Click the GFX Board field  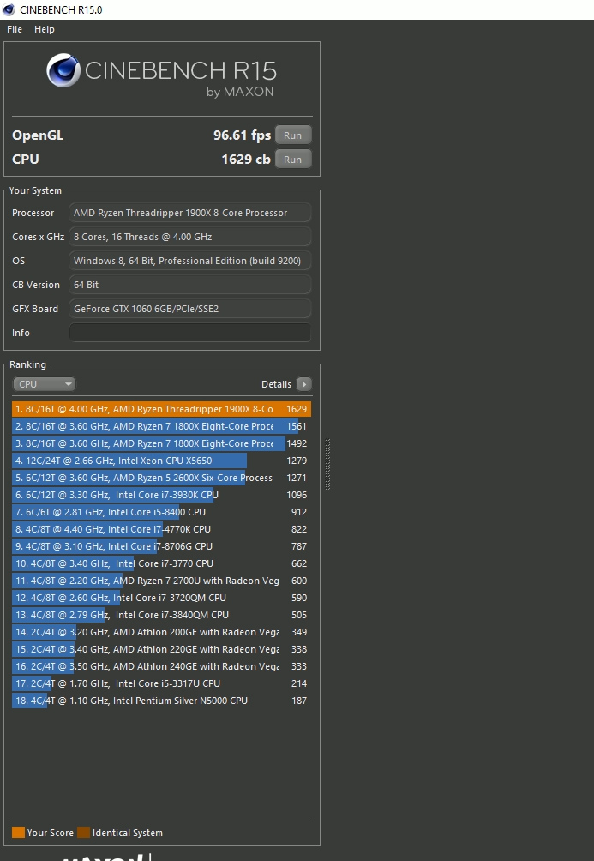point(190,309)
